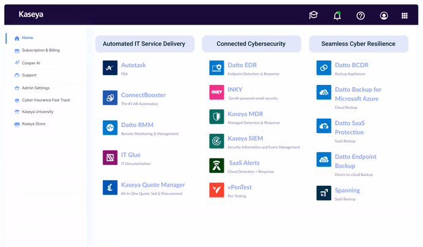Open Kaseya Store in sidebar

(34, 123)
